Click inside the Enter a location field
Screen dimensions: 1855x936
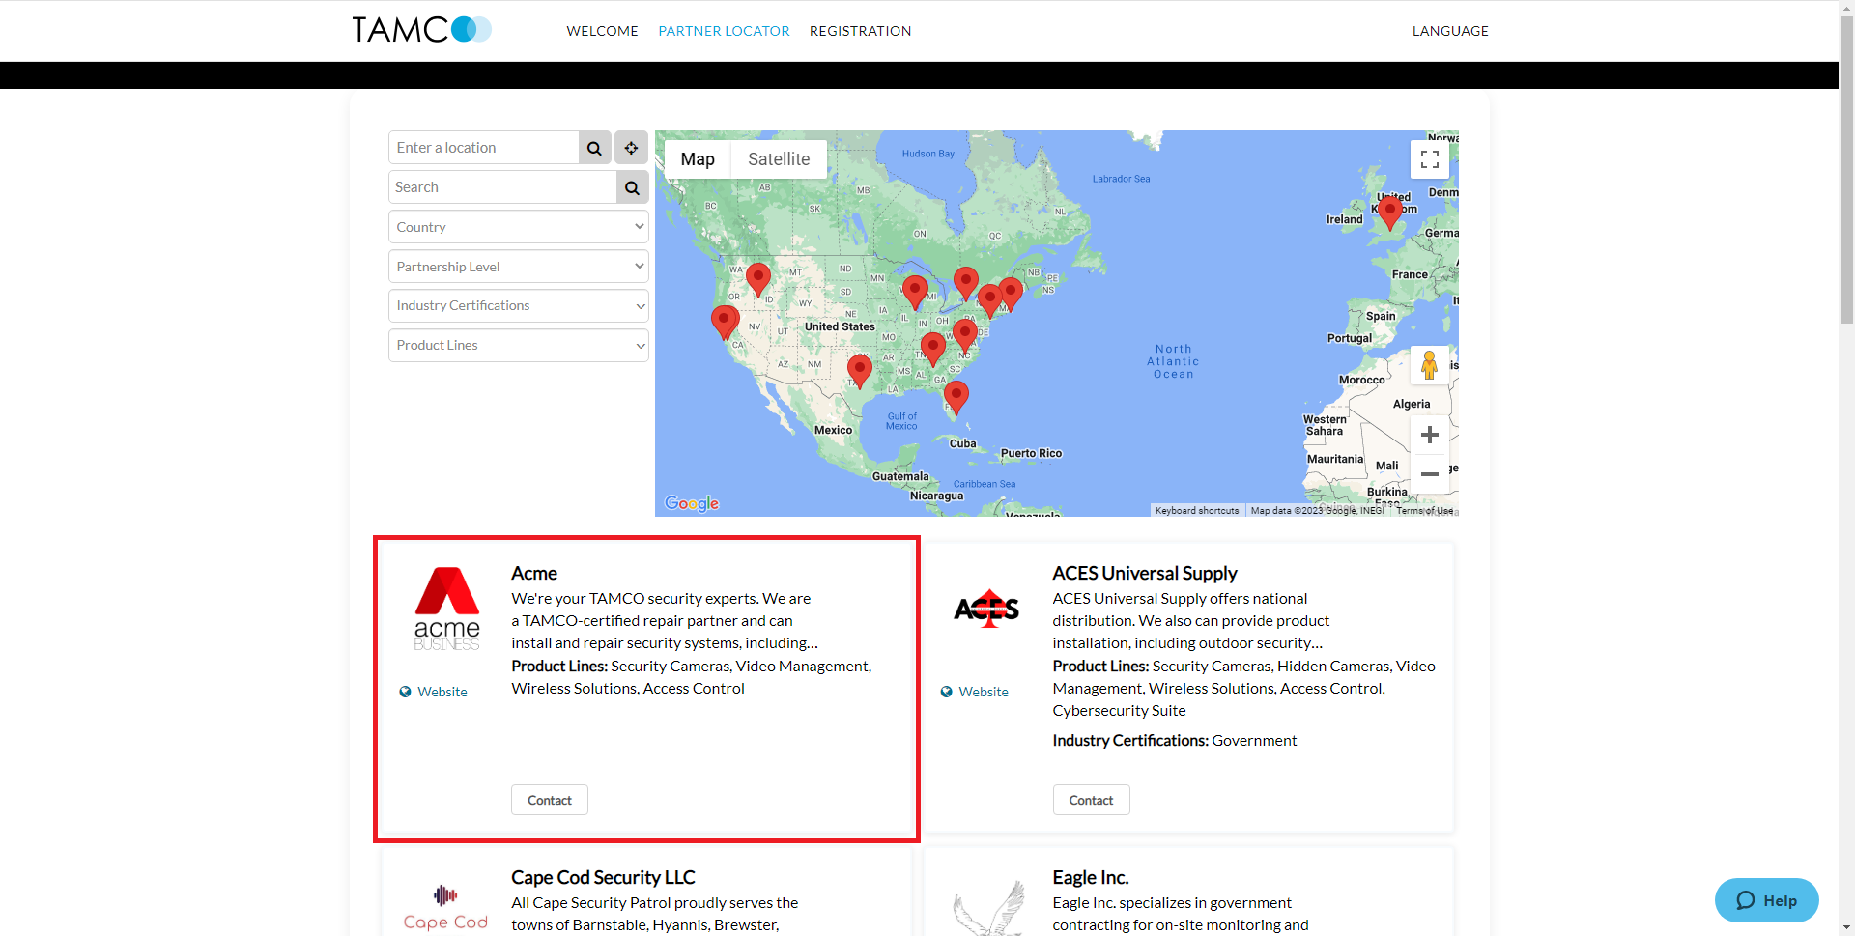click(483, 147)
